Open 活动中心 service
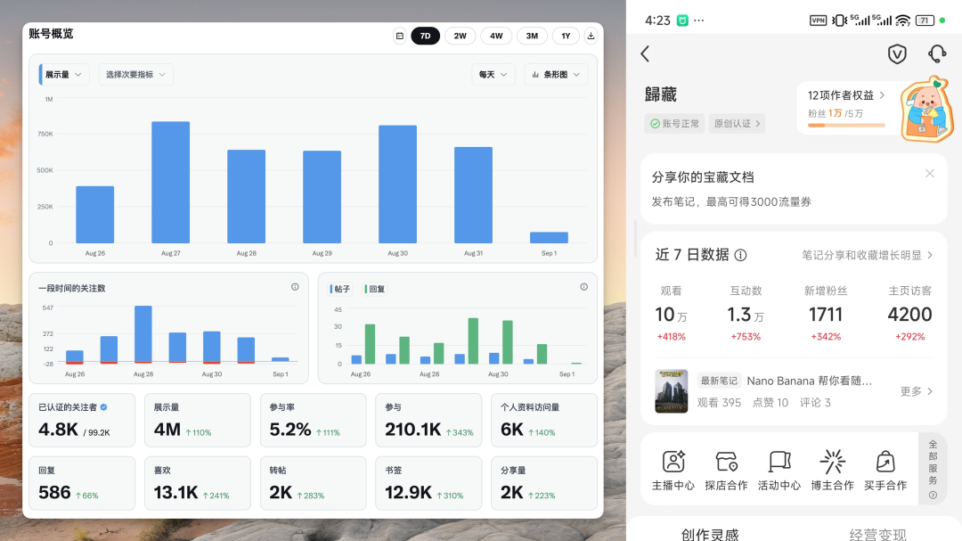 pyautogui.click(x=779, y=471)
